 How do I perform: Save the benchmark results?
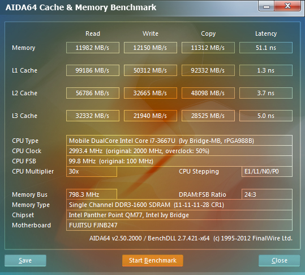(25, 260)
